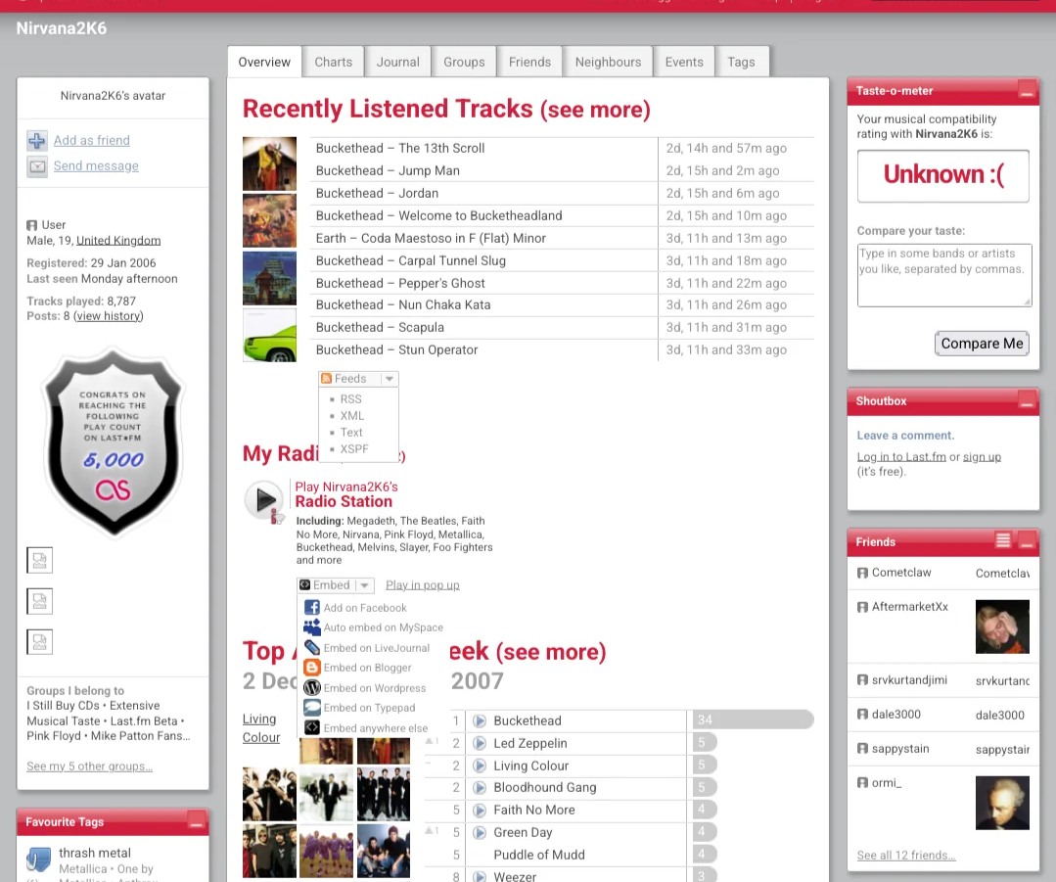This screenshot has width=1056, height=882.
Task: Click the Friends panel list view icon
Action: [x=1003, y=540]
